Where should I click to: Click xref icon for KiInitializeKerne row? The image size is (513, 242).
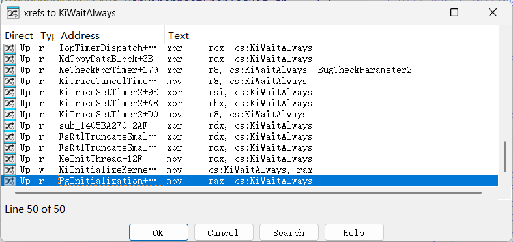(x=10, y=170)
